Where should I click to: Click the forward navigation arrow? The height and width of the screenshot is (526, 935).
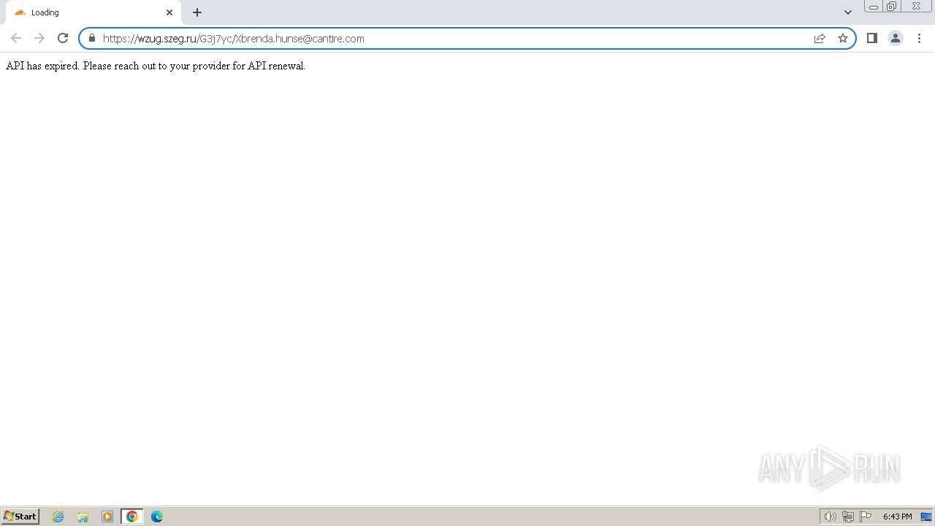(39, 38)
